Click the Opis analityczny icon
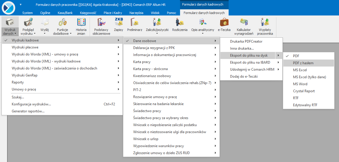 (x=203, y=22)
